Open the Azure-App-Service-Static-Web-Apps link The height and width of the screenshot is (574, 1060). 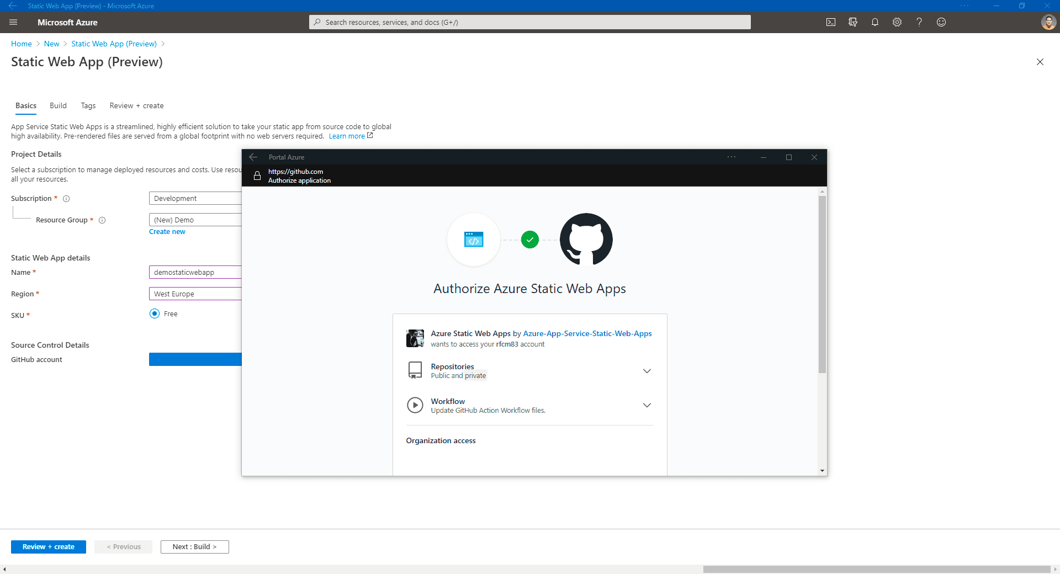587,333
